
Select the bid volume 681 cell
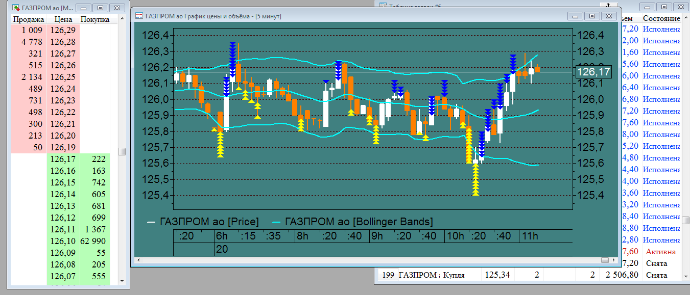coord(95,206)
